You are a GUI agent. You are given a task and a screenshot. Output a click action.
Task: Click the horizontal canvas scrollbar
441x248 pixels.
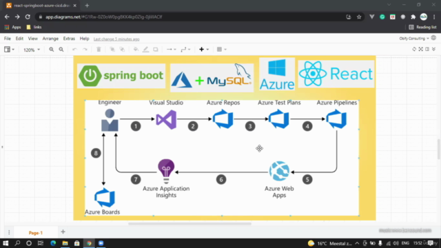pyautogui.click(x=189, y=224)
